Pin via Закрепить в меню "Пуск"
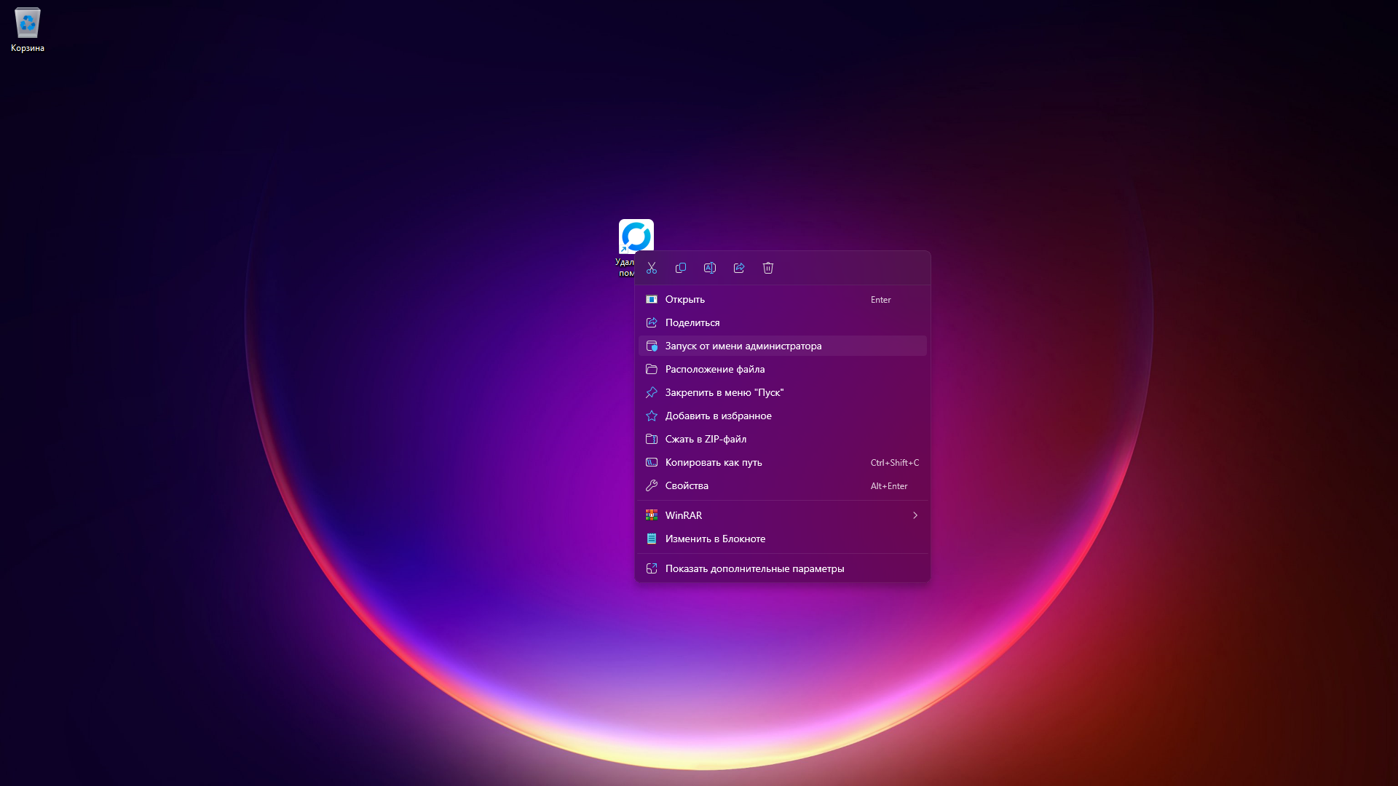This screenshot has height=786, width=1398. point(724,392)
